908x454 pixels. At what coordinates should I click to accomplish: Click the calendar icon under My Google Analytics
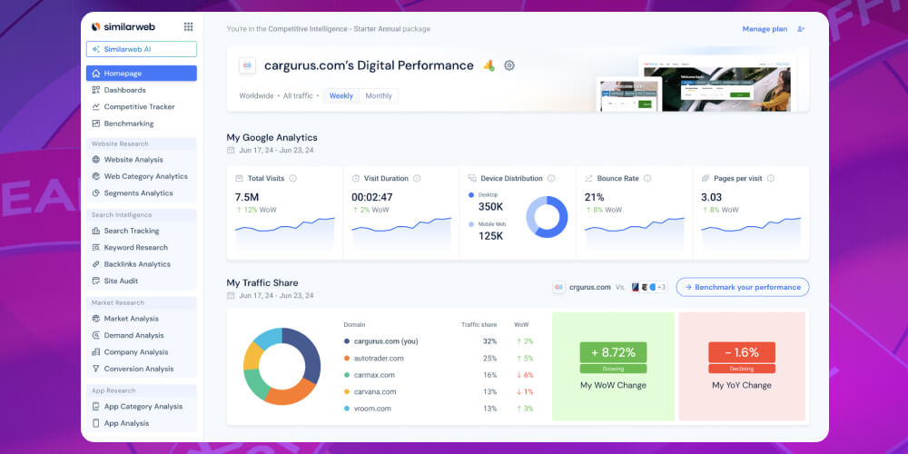(x=231, y=151)
